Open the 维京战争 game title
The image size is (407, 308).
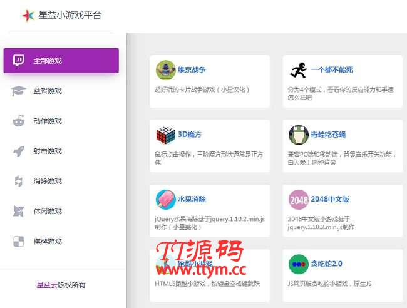[x=192, y=69]
